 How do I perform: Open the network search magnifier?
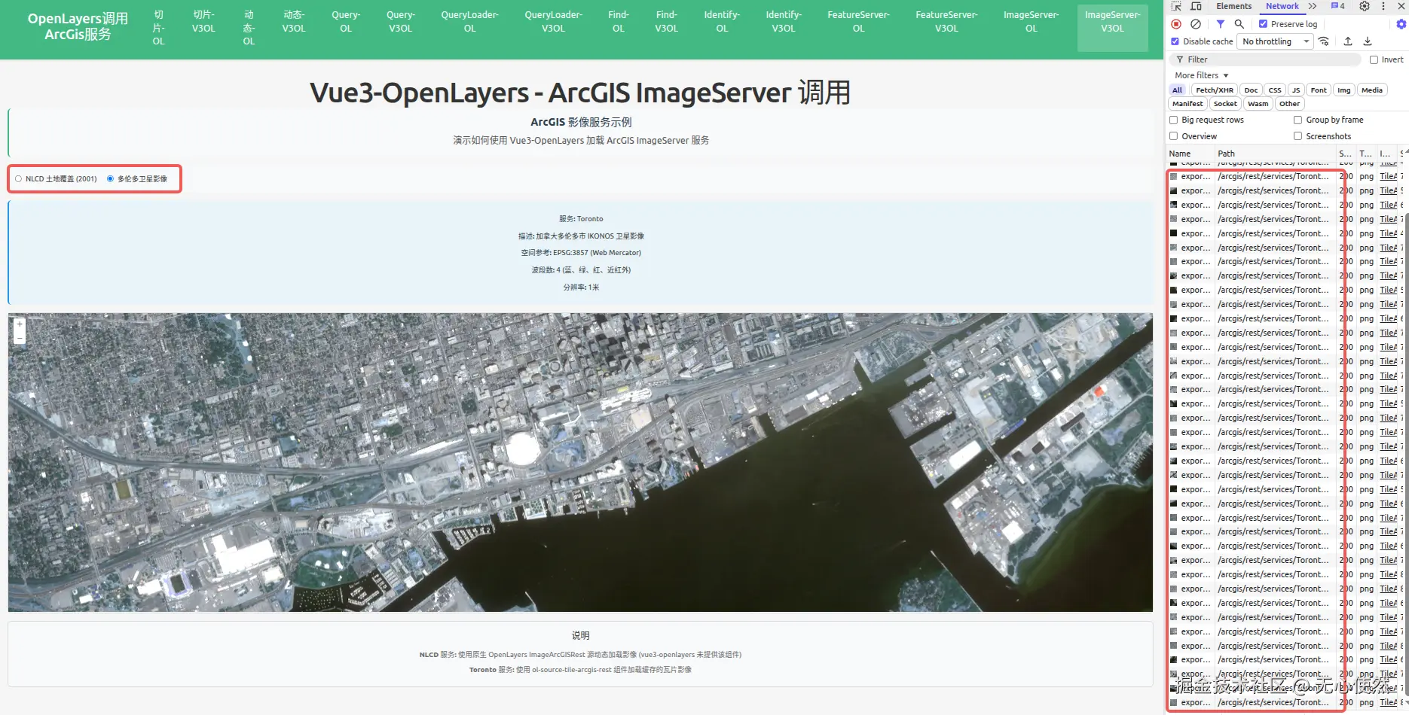coord(1239,24)
